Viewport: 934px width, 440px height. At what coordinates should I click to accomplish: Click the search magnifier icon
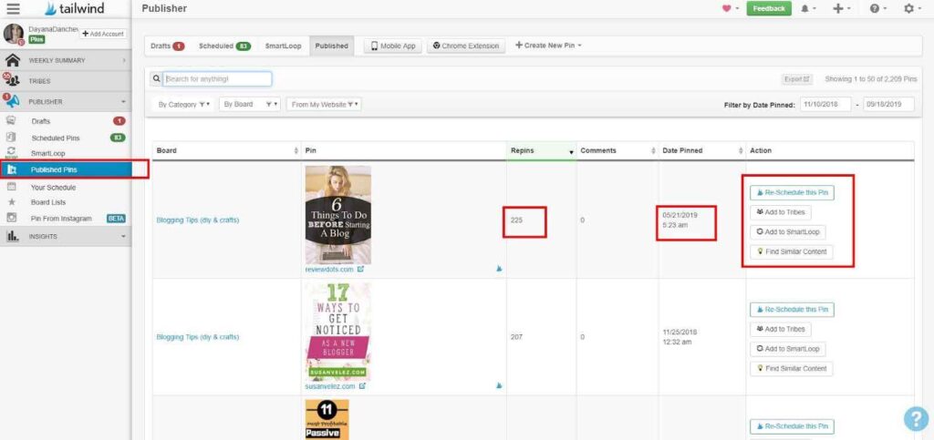click(155, 78)
